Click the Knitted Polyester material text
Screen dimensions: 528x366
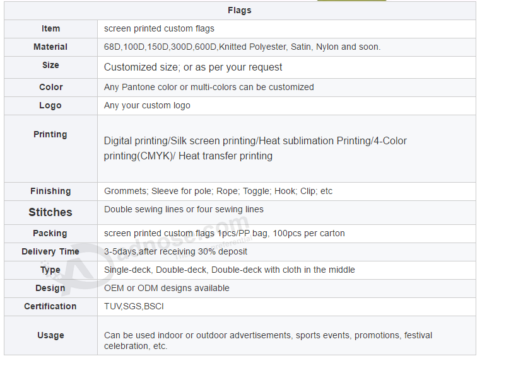pos(252,47)
